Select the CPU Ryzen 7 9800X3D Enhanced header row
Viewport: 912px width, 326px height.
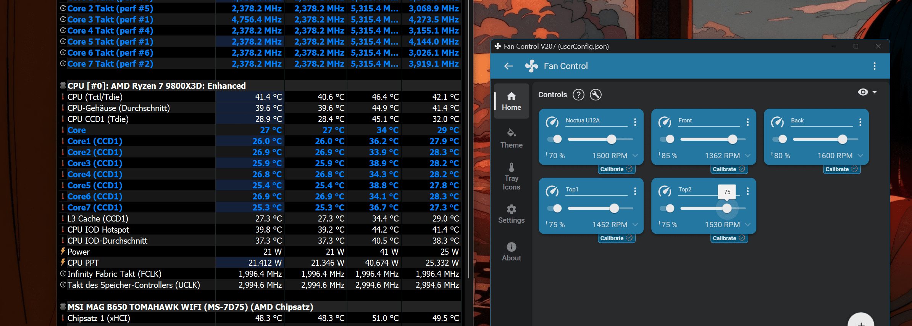point(260,86)
